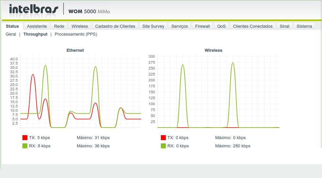Click 'Máximo: 31 kbps' text

tap(93, 137)
